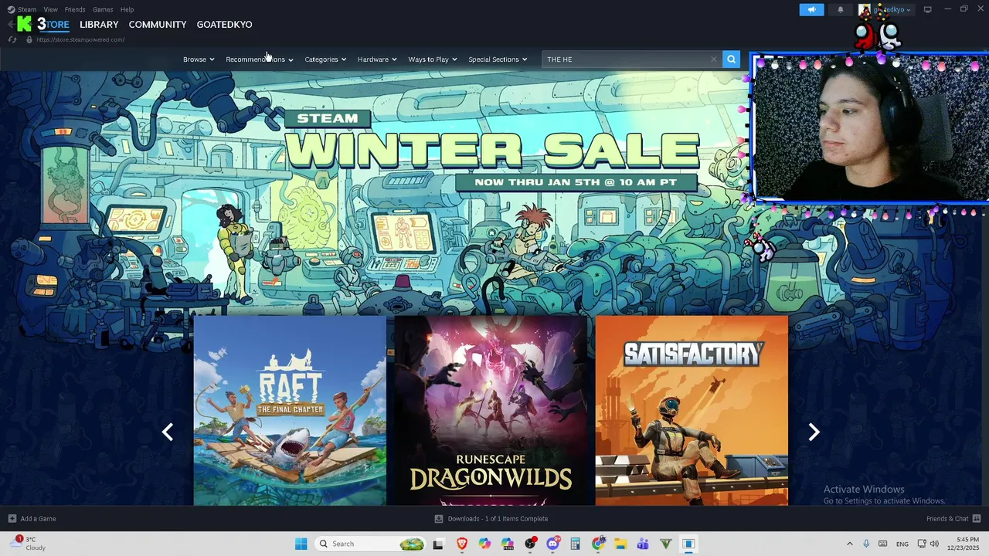Open the Help menu
The image size is (989, 556).
[127, 9]
